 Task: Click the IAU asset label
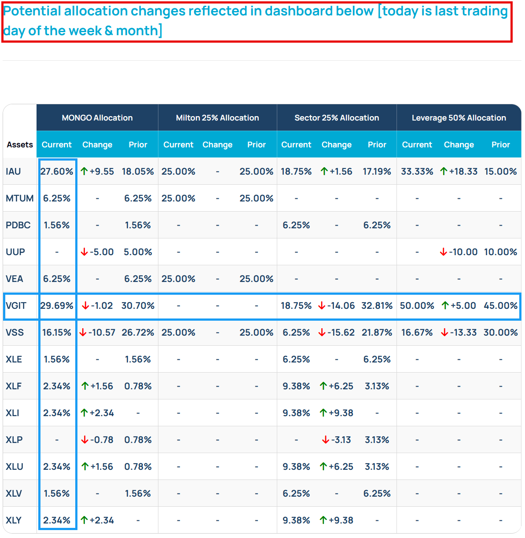pos(13,171)
